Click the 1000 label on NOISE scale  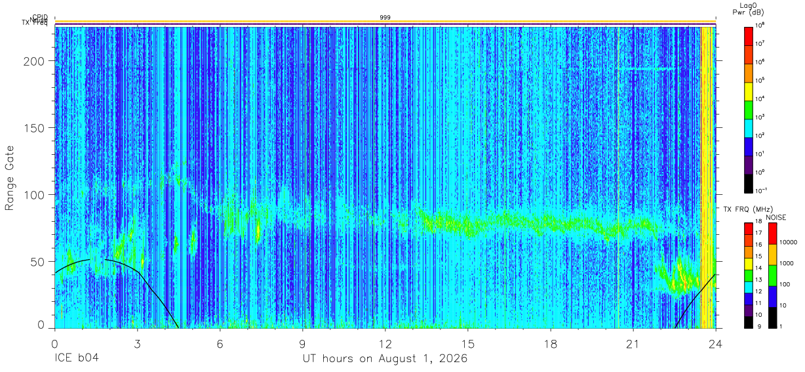point(787,264)
